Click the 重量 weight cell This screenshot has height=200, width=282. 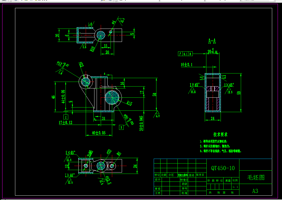pyautogui.click(x=228, y=181)
